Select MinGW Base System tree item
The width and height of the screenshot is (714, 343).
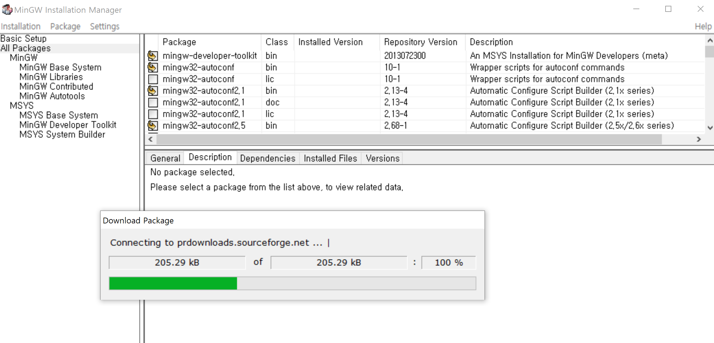pyautogui.click(x=60, y=67)
